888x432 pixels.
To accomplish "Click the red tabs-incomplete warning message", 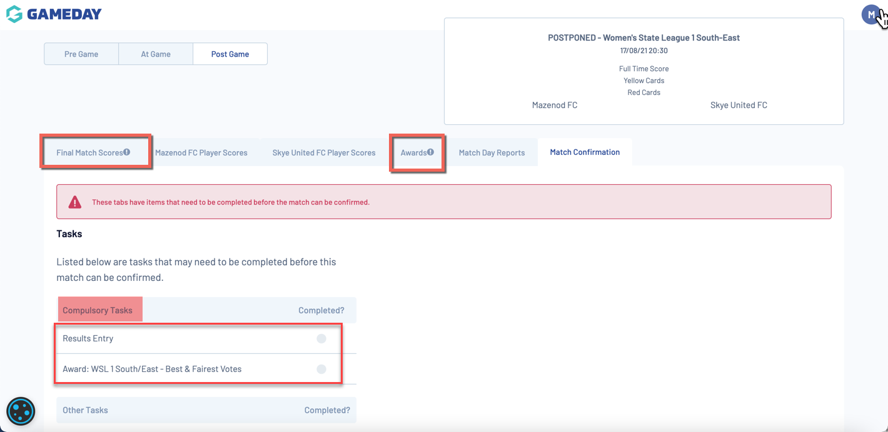I will (x=231, y=202).
